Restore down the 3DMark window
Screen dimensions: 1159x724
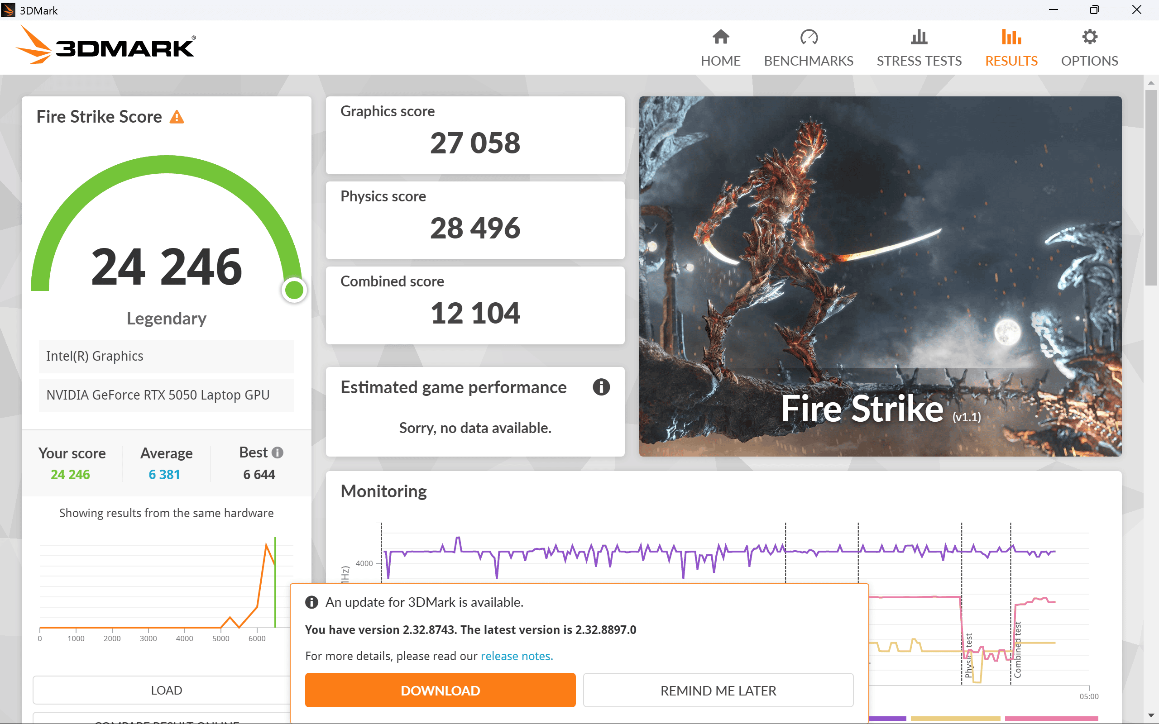tap(1094, 10)
